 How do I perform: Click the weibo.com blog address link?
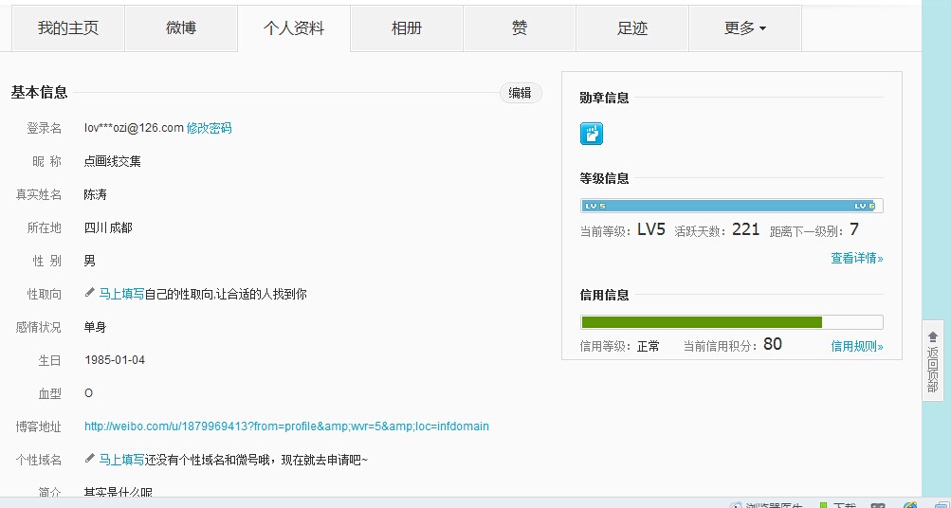[286, 426]
